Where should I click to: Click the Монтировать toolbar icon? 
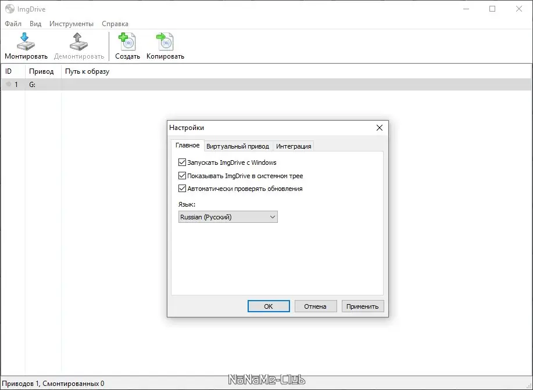click(x=26, y=42)
